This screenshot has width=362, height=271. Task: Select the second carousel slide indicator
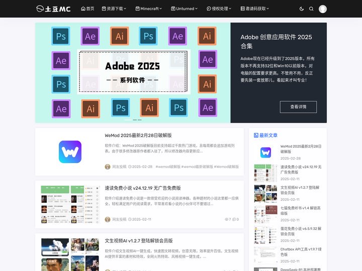(135, 120)
